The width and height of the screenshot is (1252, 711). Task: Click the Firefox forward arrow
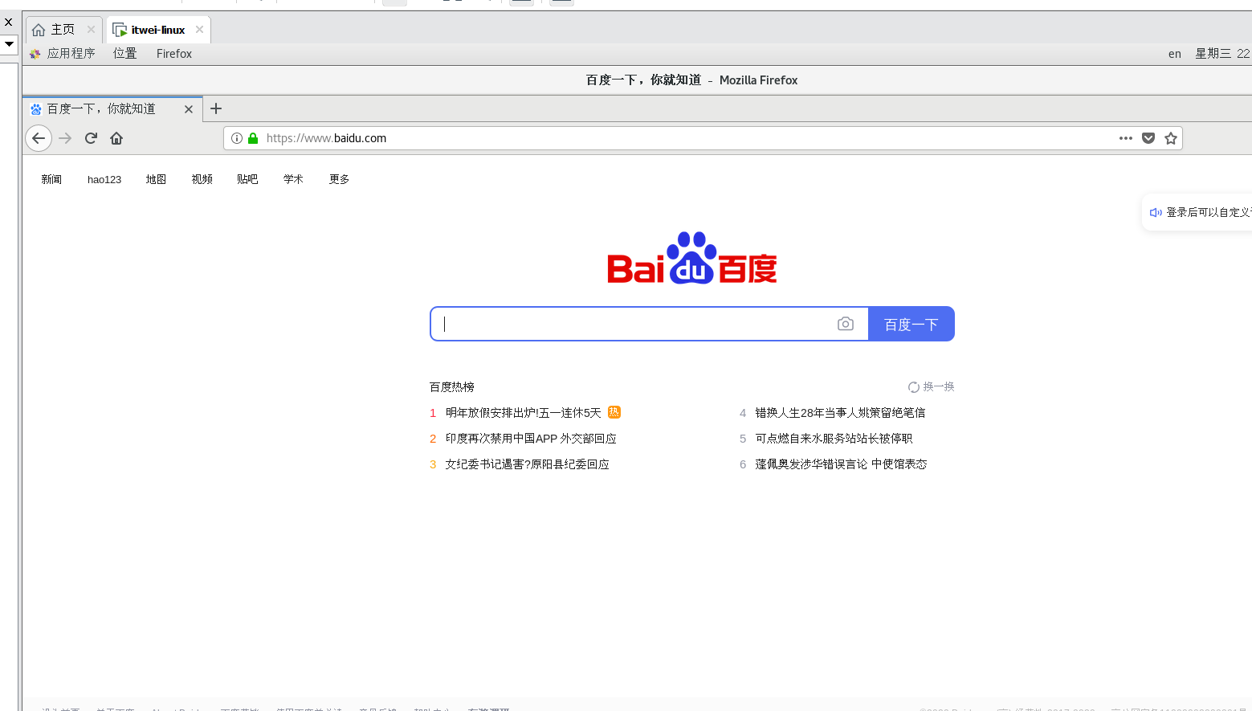click(65, 138)
